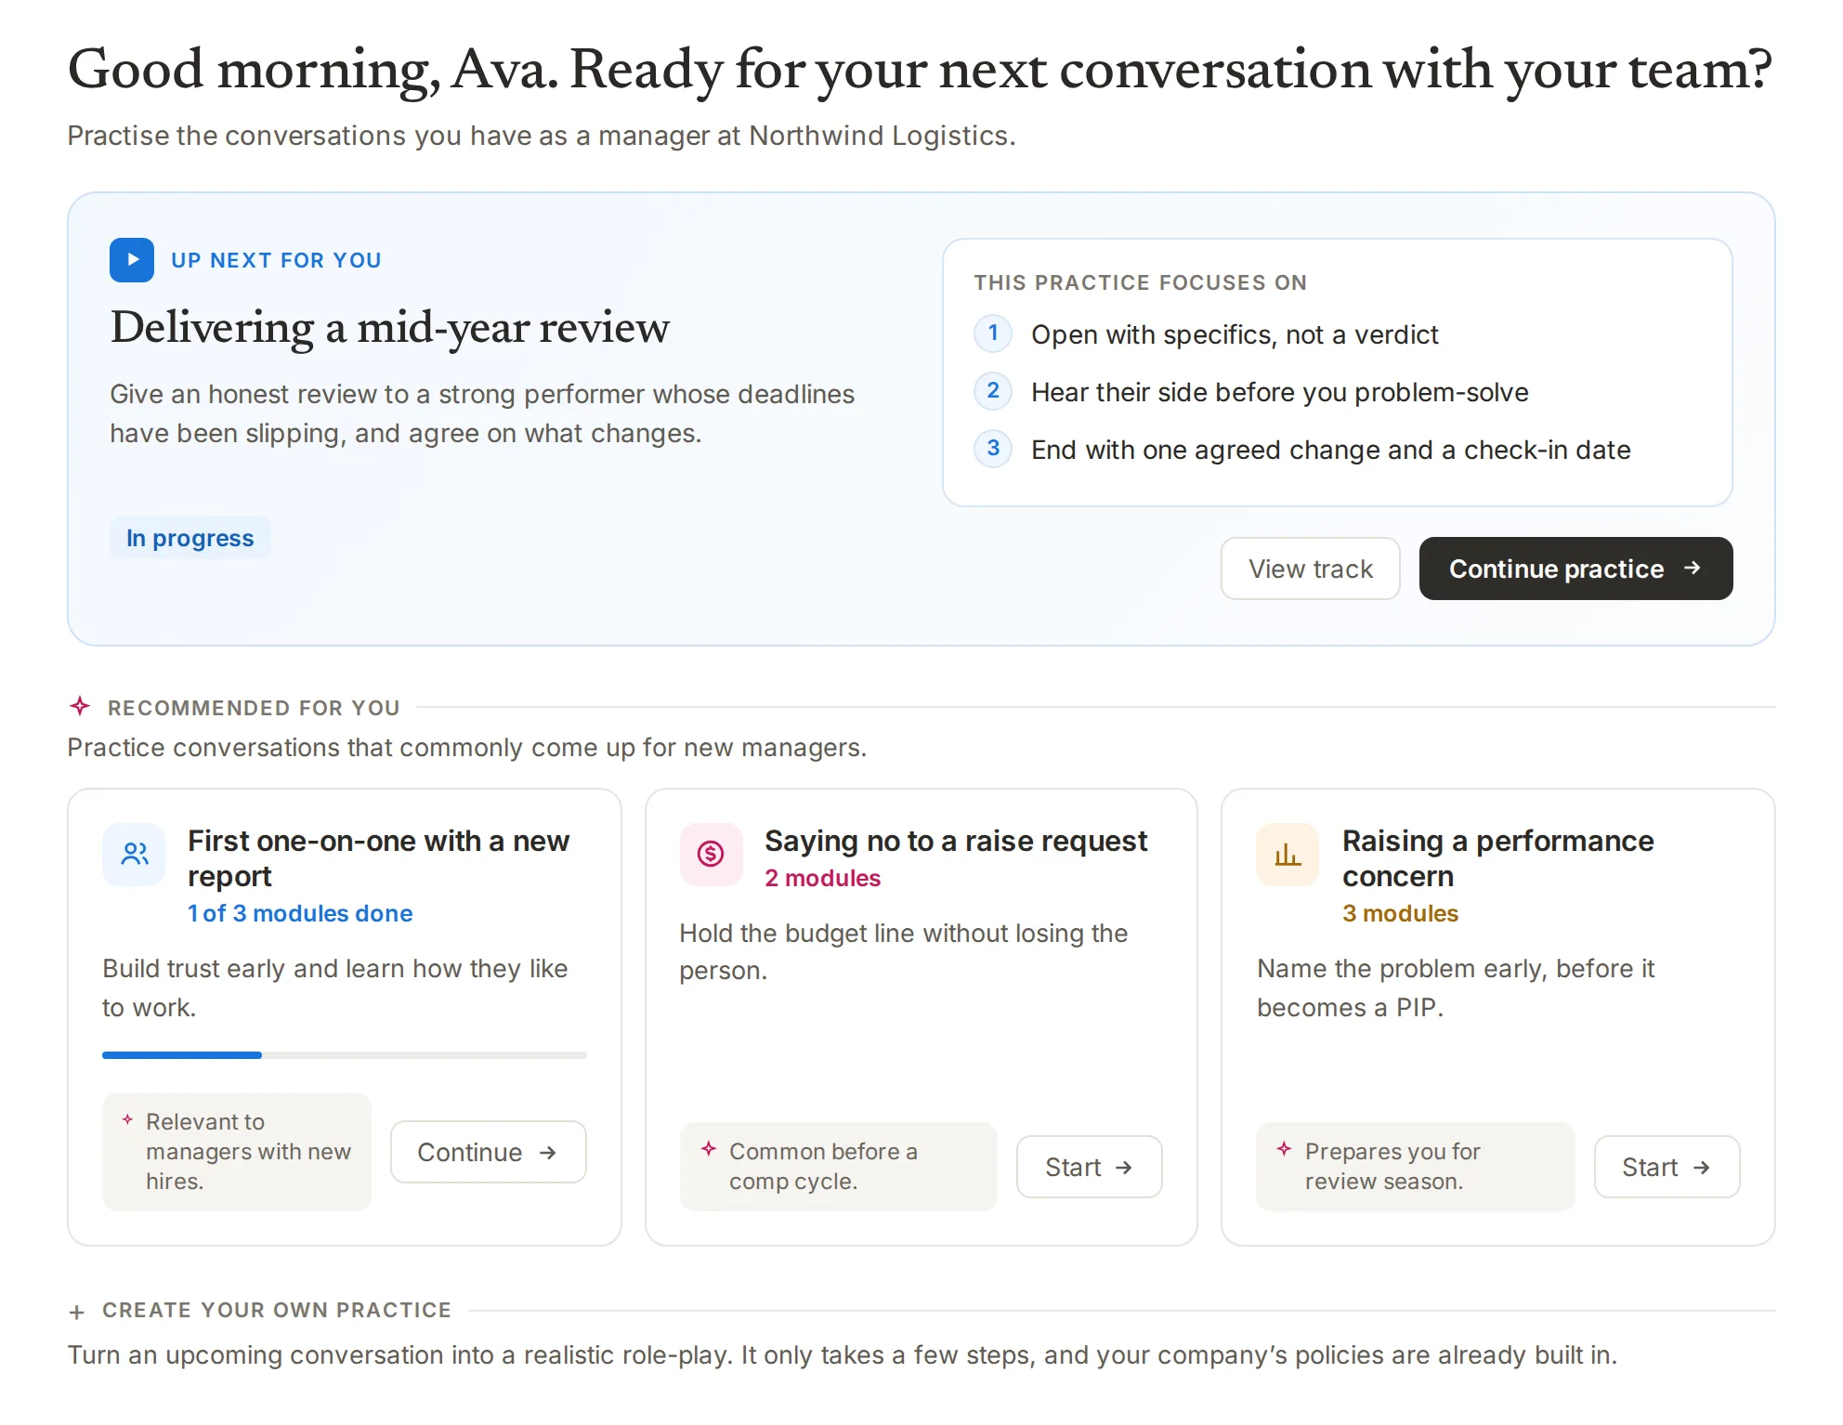Click the 'Saying no to a raise request' title
Viewport: 1843px width, 1425px height.
point(956,841)
